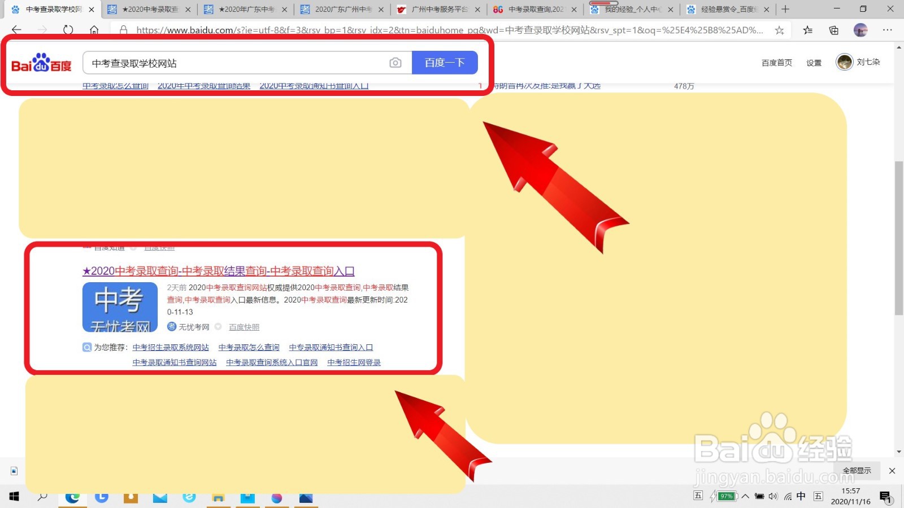Open 百度快照 under 无忧考网 result
This screenshot has width=904, height=508.
[244, 327]
